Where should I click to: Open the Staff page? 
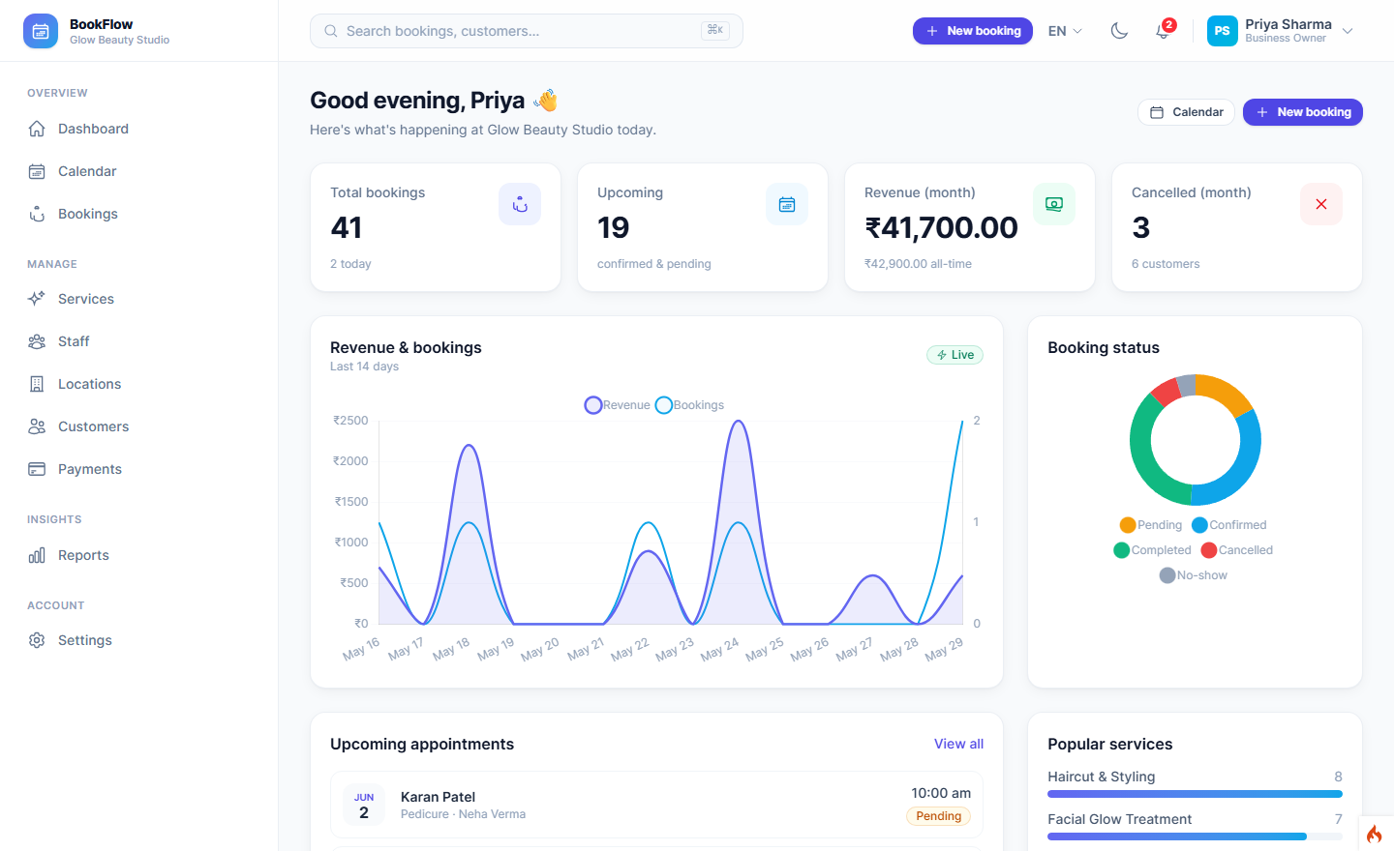139,341
